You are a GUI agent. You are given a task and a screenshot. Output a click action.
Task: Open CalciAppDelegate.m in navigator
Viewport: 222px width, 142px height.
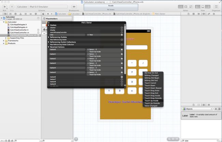pyautogui.click(x=19, y=27)
